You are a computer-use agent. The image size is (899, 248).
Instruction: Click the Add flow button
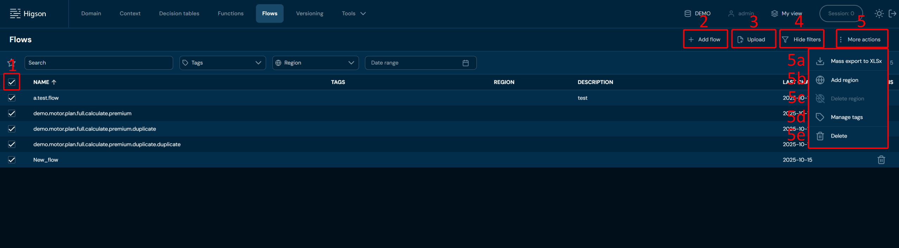pos(705,39)
